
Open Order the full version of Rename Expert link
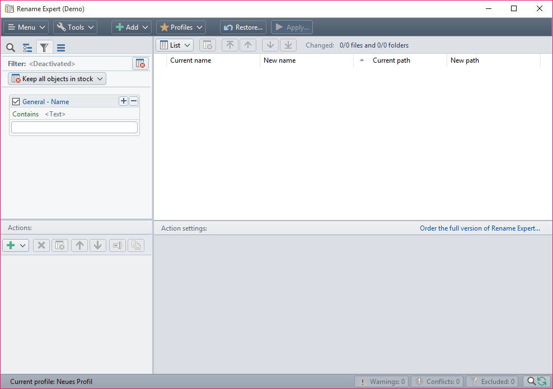point(480,228)
